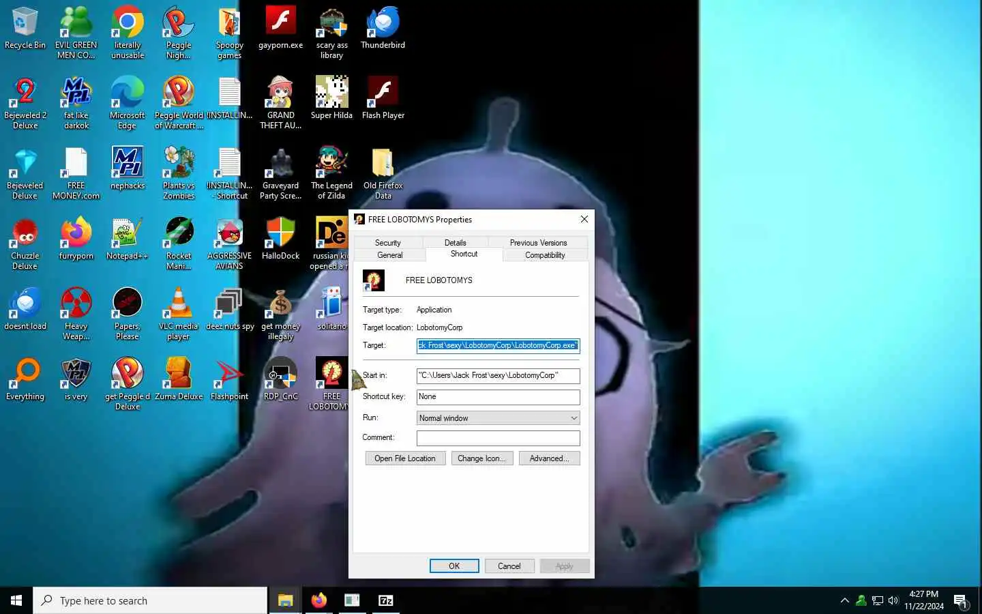Click into the Comment field

click(x=499, y=438)
